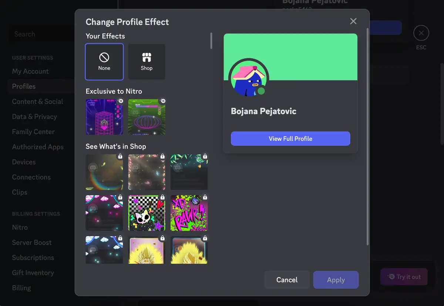Preview the RAWR graffiti effect

[189, 213]
